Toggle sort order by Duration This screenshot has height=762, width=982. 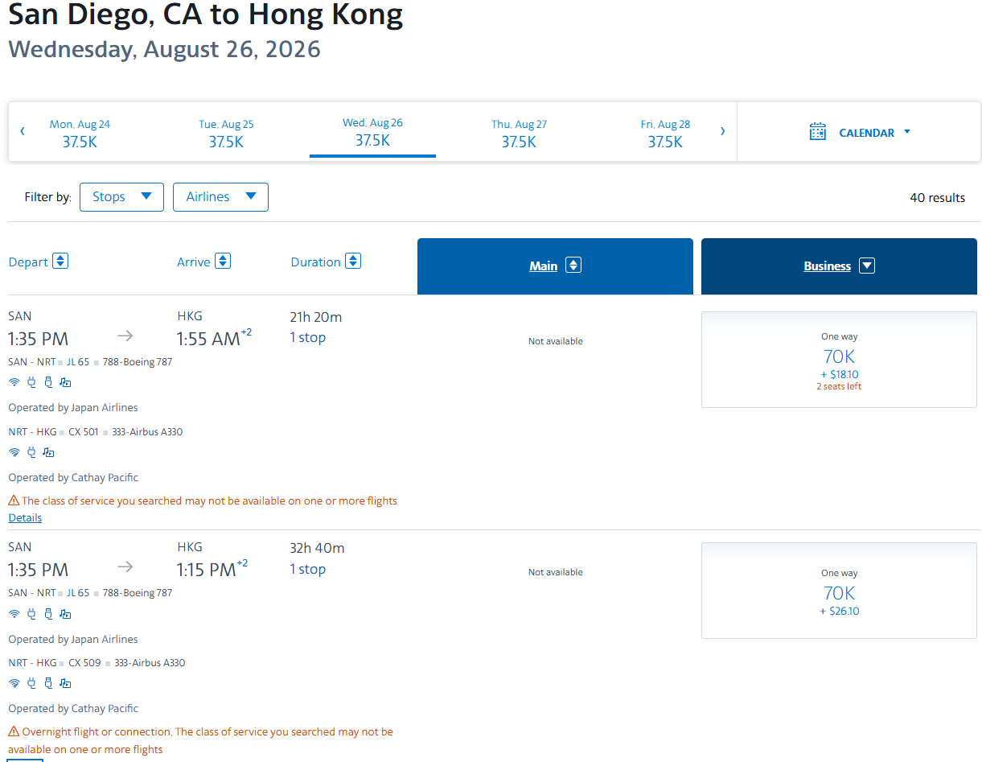[x=353, y=262]
